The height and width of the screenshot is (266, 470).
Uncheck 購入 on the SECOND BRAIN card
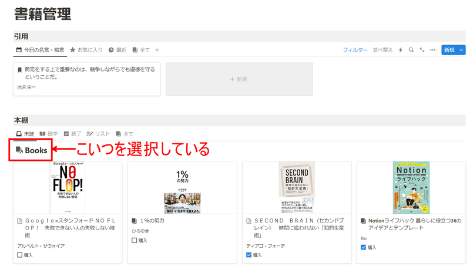pos(249,255)
